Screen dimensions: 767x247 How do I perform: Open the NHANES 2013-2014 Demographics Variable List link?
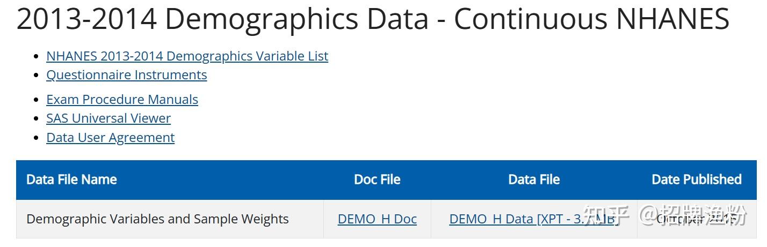[x=187, y=56]
